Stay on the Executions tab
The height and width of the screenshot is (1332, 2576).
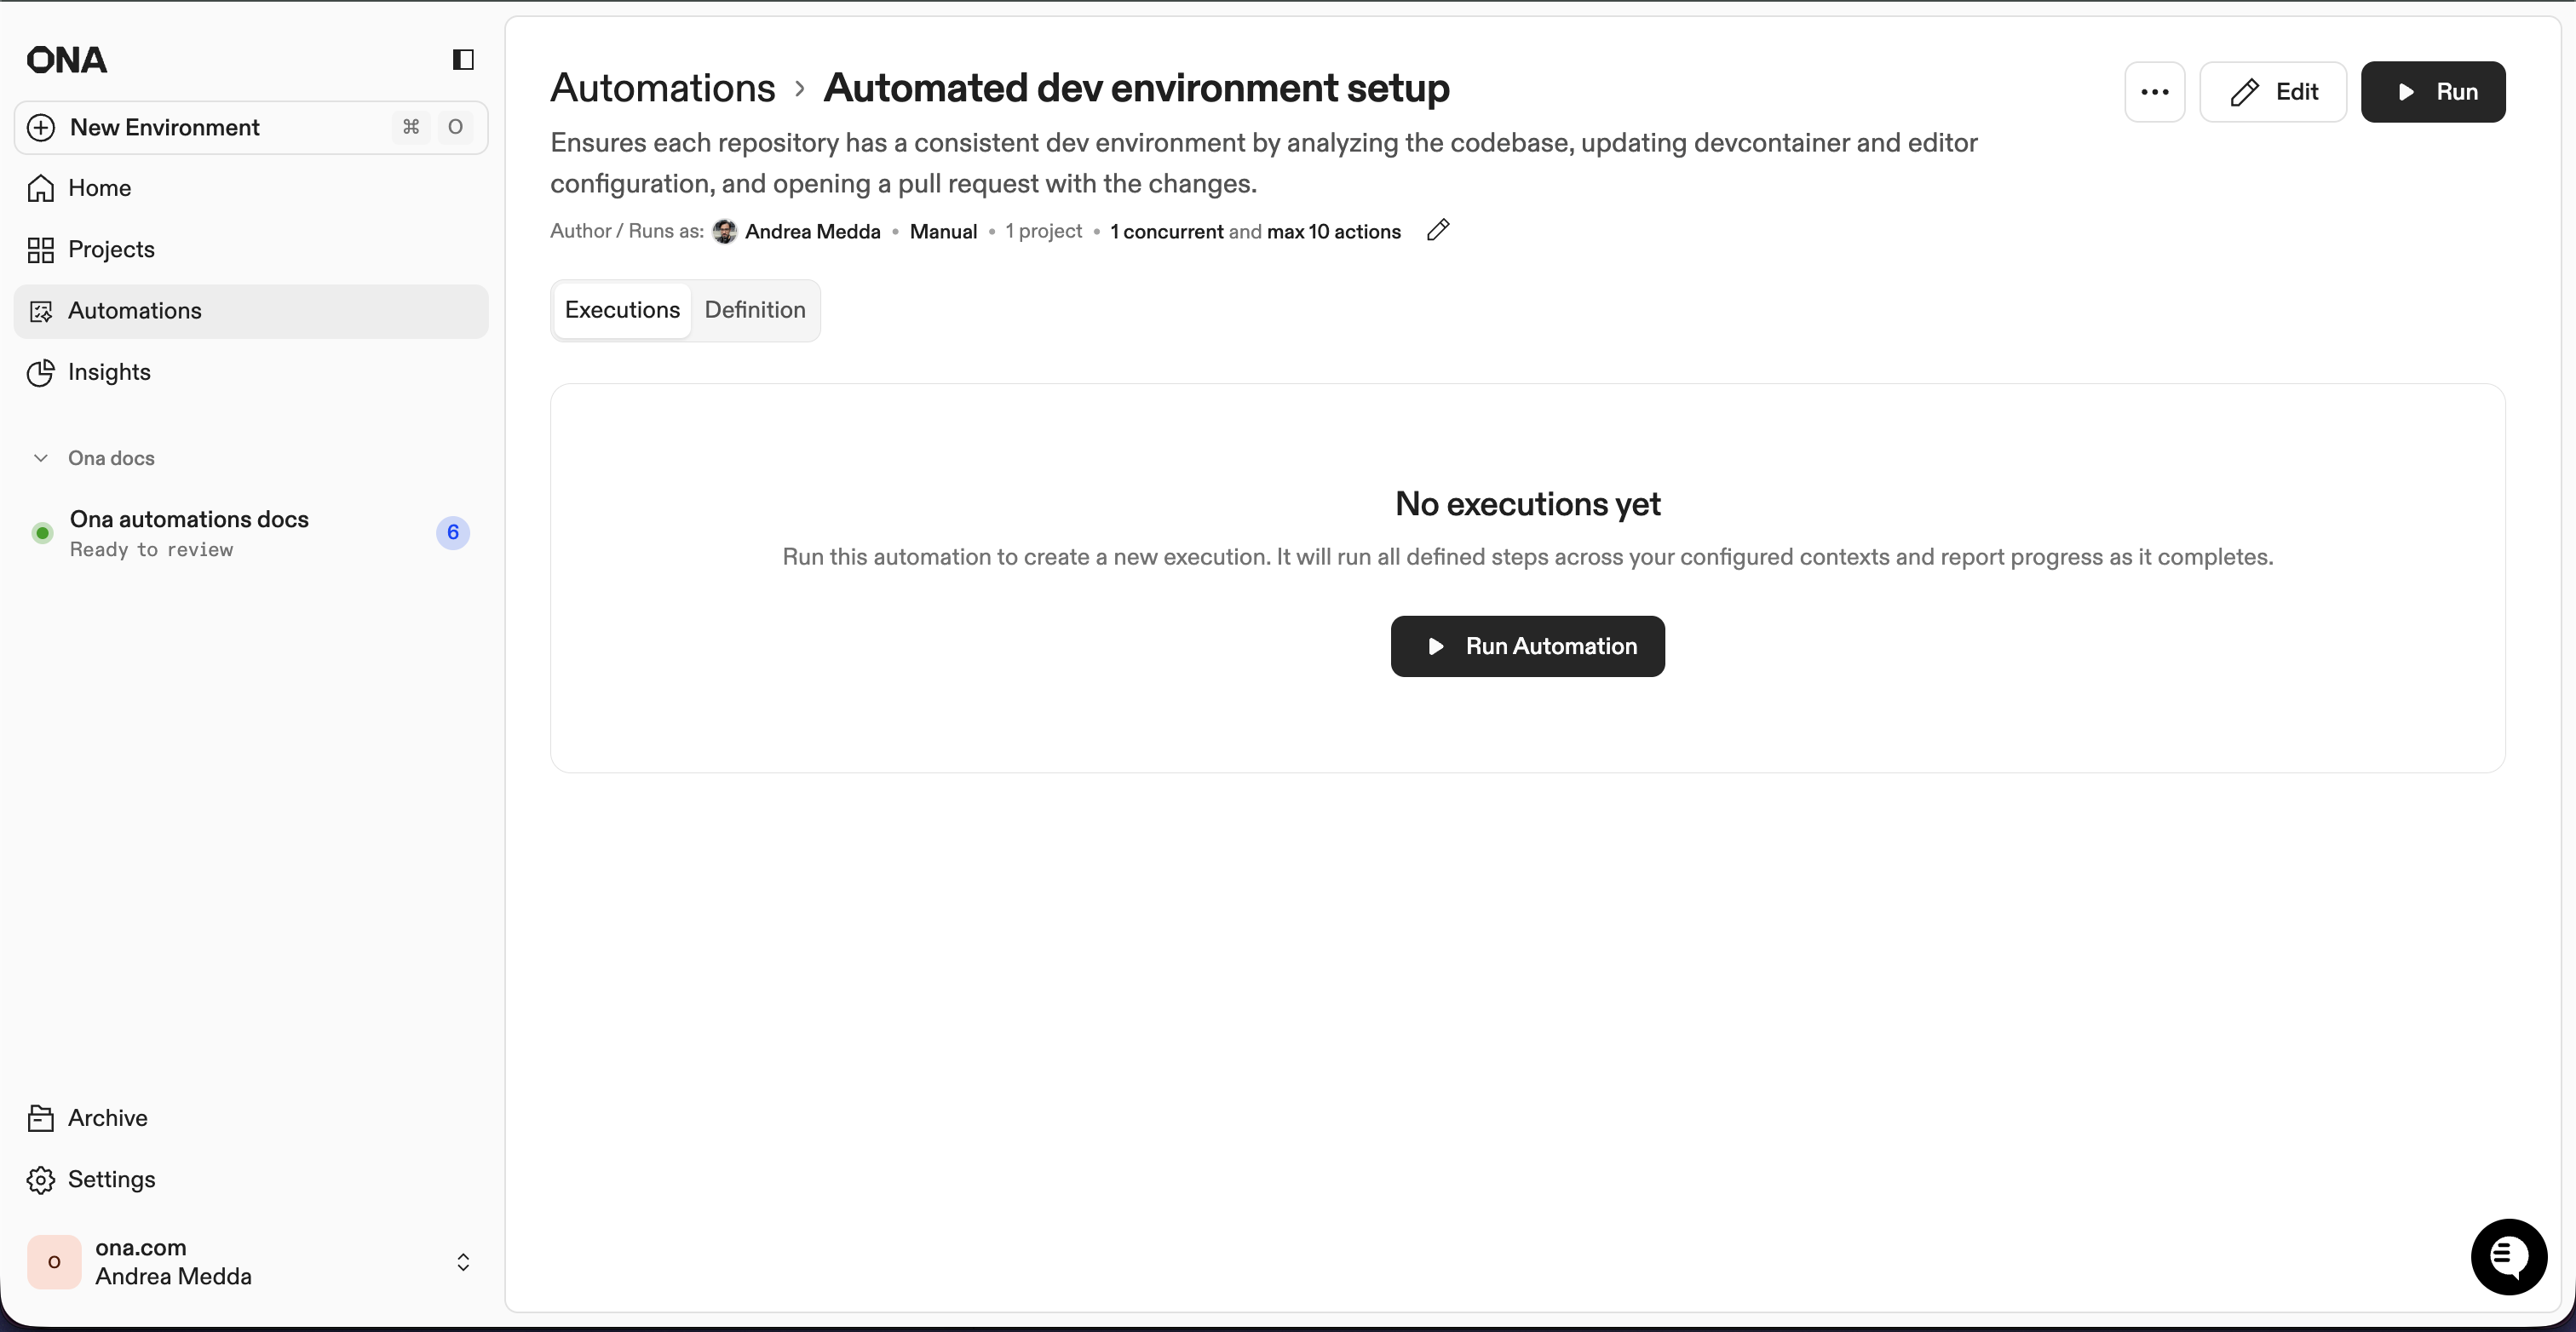click(621, 310)
